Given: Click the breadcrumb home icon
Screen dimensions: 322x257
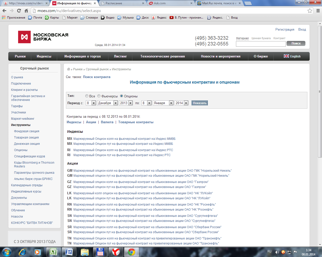Looking at the screenshot, I should click(x=68, y=69).
